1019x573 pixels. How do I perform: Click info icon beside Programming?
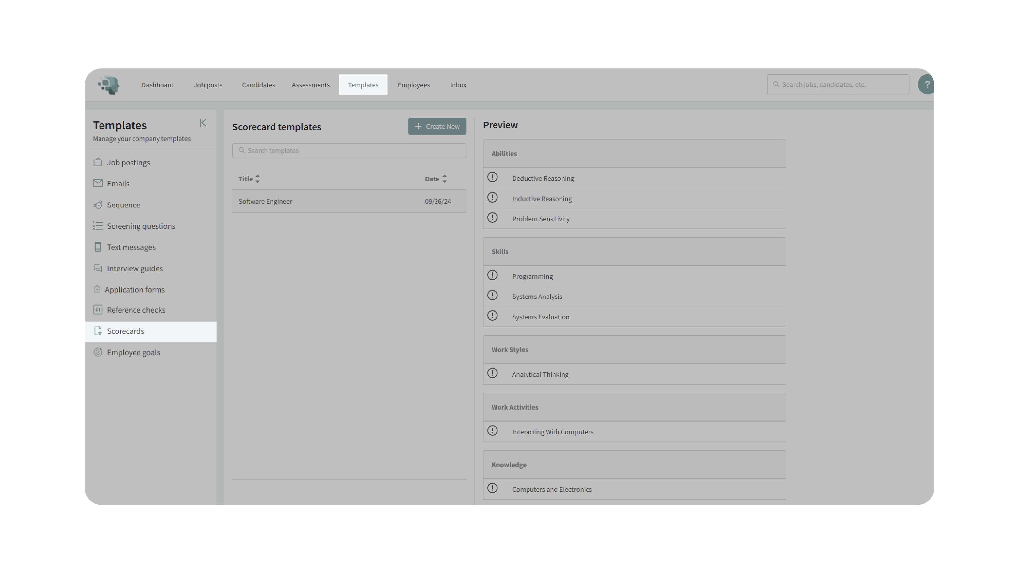click(x=492, y=275)
